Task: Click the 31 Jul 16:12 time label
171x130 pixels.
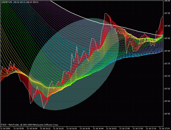Action: click(45, 128)
